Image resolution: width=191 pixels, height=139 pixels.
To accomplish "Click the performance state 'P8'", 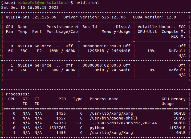I will (x=39, y=70).
